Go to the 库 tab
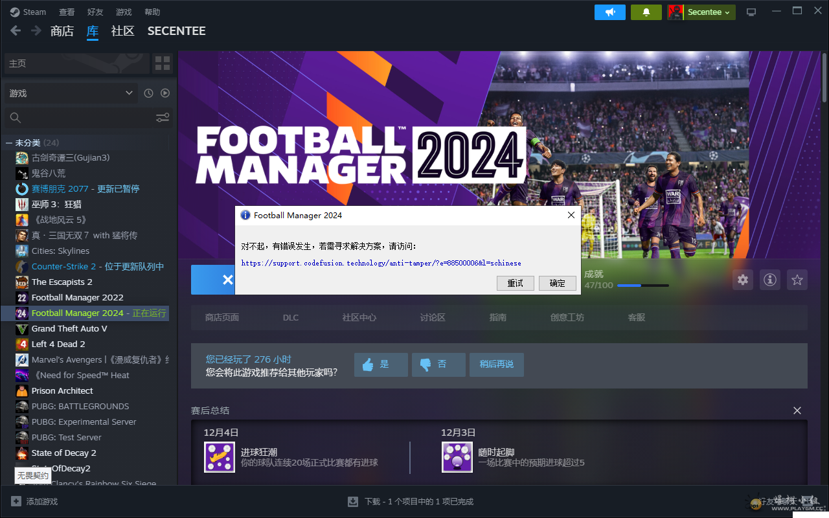Image resolution: width=829 pixels, height=518 pixels. (93, 30)
